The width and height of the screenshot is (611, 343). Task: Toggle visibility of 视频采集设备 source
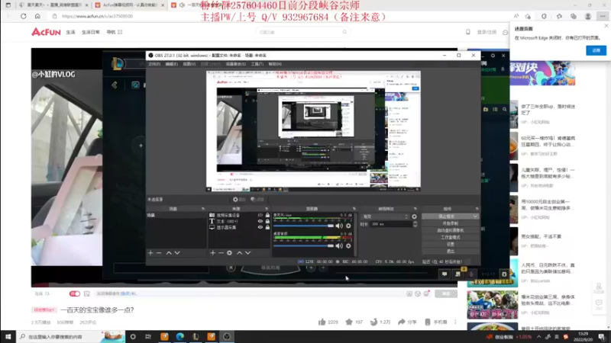coord(260,215)
